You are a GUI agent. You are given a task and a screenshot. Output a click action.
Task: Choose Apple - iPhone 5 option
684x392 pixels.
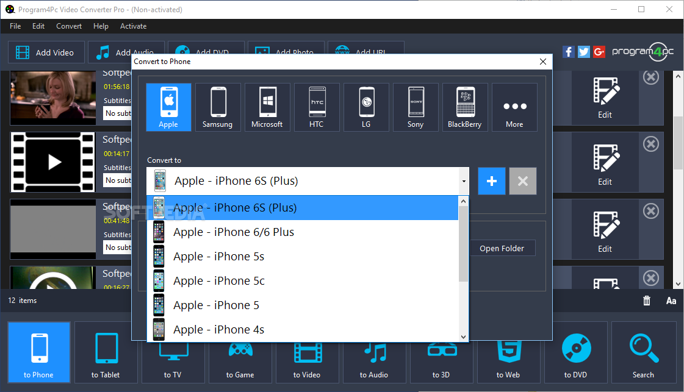point(303,305)
